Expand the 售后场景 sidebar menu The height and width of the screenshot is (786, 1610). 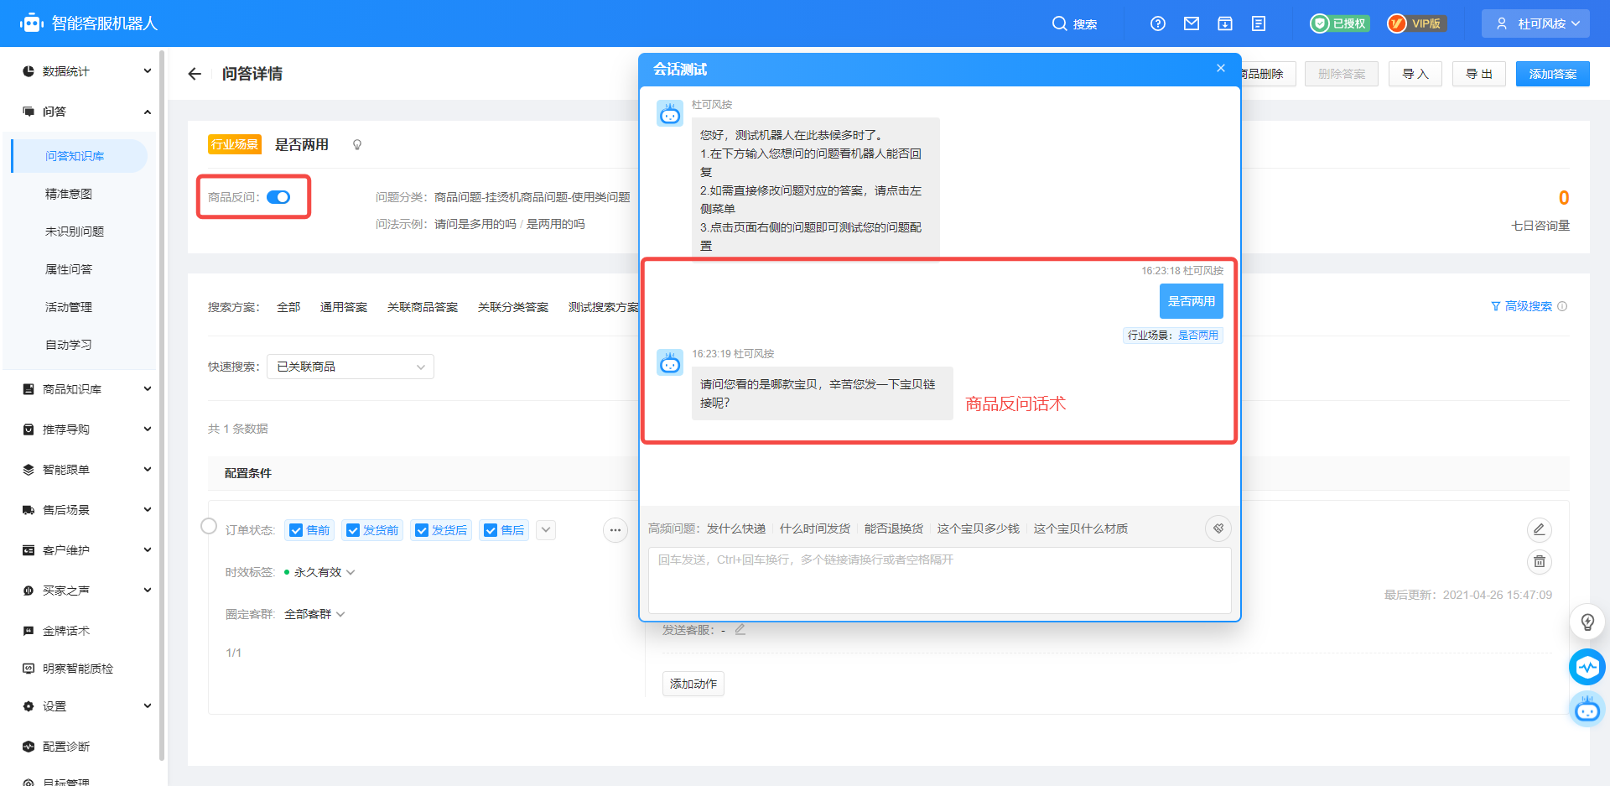87,510
